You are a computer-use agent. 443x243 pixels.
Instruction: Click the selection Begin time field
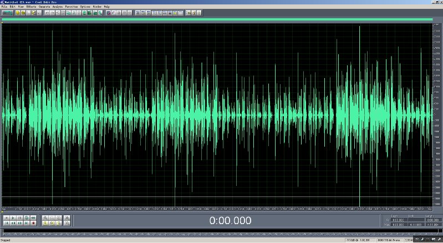[x=398, y=220]
